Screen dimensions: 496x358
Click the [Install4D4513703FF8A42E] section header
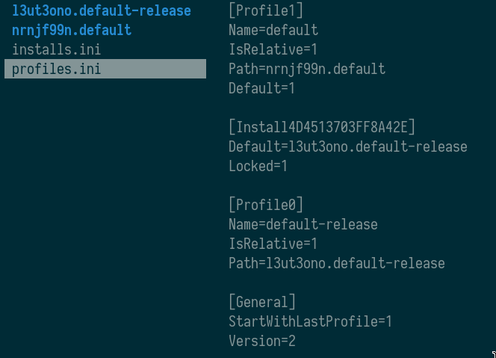pos(322,127)
